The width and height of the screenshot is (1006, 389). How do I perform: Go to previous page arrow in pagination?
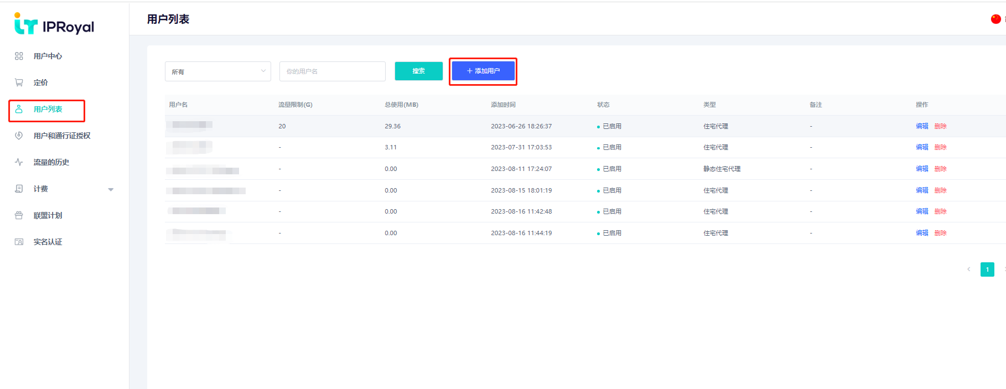(968, 269)
